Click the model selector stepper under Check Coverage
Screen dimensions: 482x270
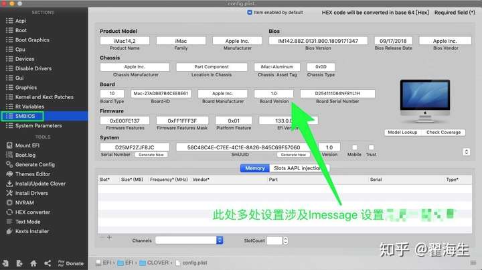467,152
